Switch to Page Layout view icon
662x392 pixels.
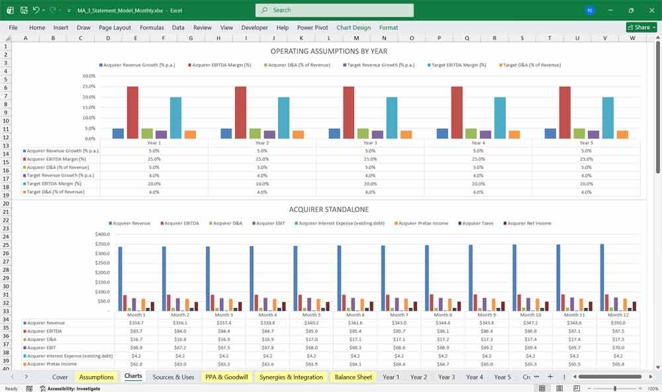pyautogui.click(x=559, y=388)
